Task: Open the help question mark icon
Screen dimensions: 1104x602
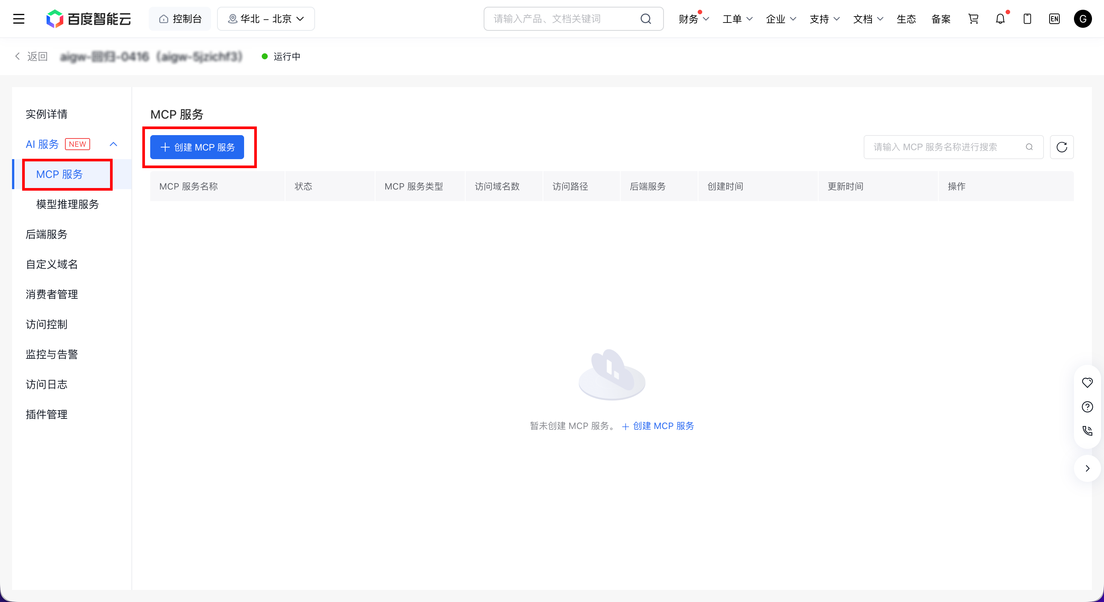Action: pyautogui.click(x=1087, y=406)
